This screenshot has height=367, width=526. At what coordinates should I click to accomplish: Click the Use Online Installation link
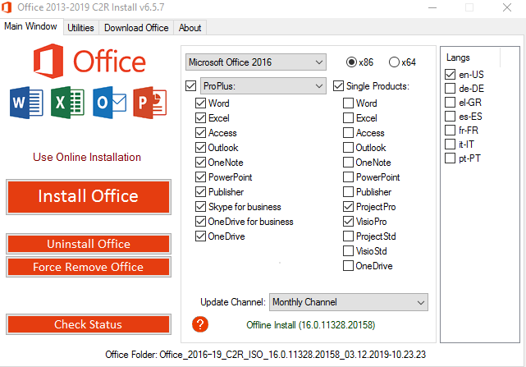[x=87, y=157]
